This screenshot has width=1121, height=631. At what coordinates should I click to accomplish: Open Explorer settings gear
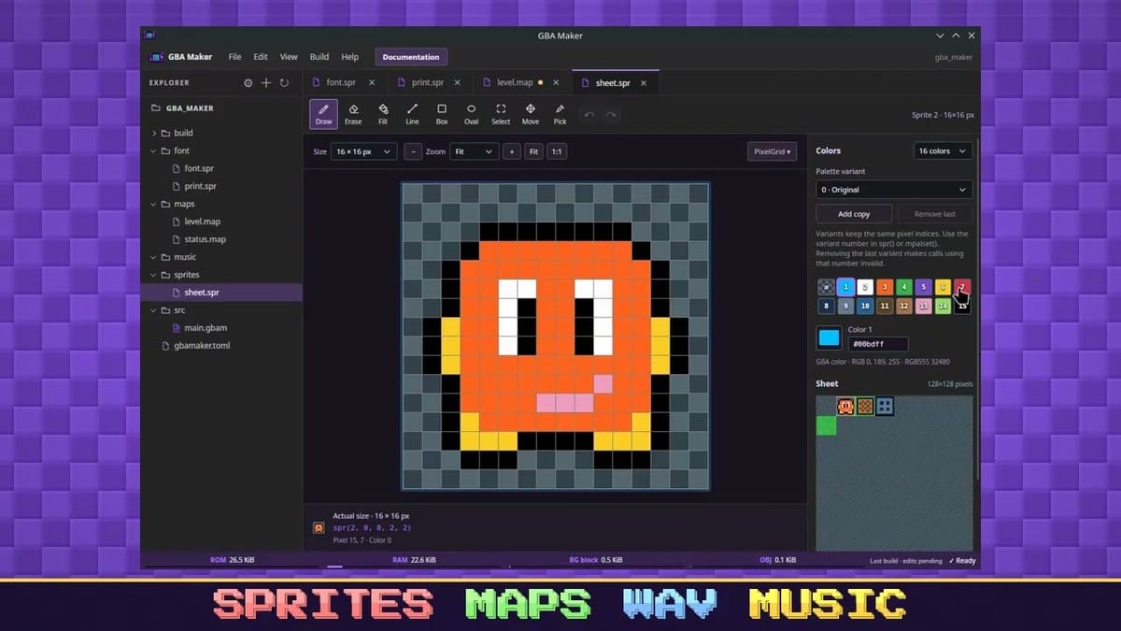point(248,83)
